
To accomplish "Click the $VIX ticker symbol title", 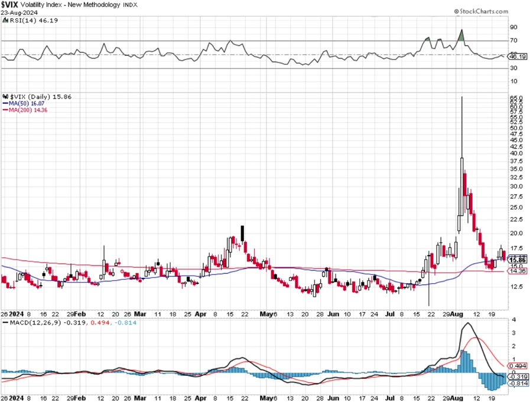I will 9,5.
